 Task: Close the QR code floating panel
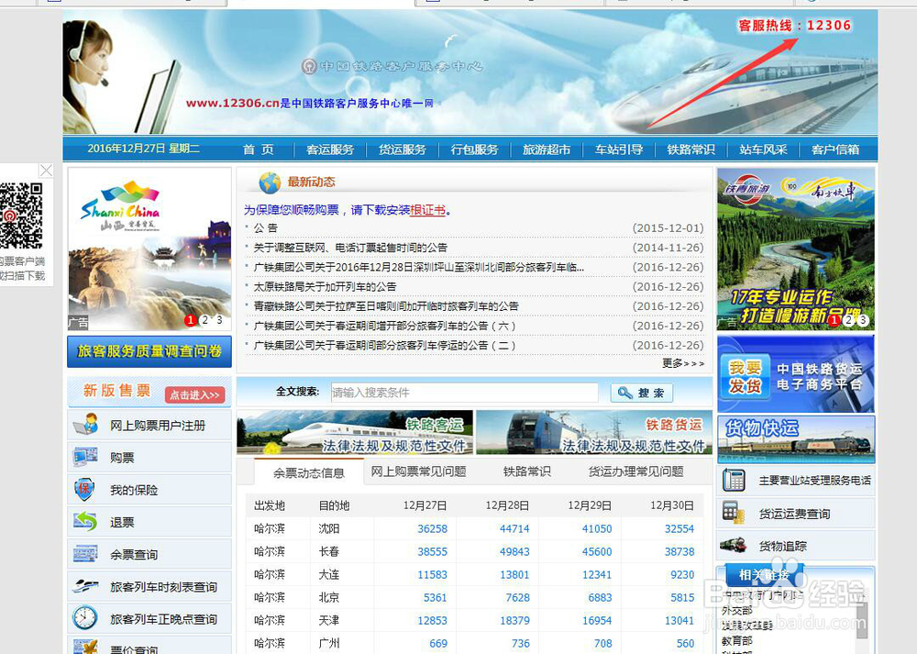[46, 171]
